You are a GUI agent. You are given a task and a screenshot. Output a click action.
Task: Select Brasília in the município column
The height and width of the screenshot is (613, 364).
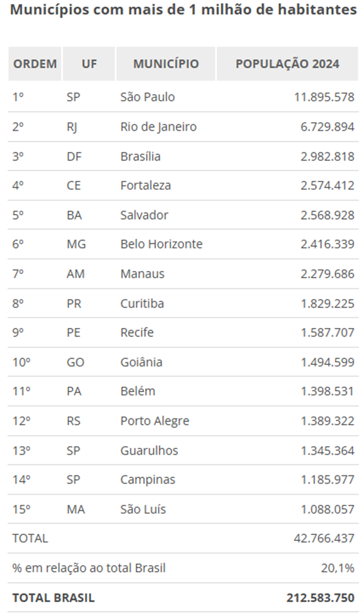(140, 156)
